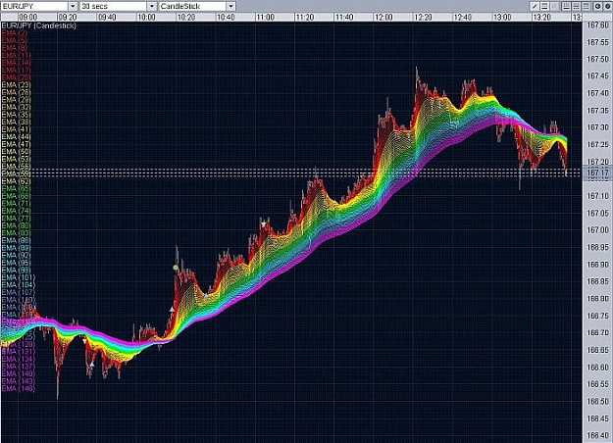Click the 'EMA (137)' legend entry
This screenshot has height=443, width=613.
[18, 367]
